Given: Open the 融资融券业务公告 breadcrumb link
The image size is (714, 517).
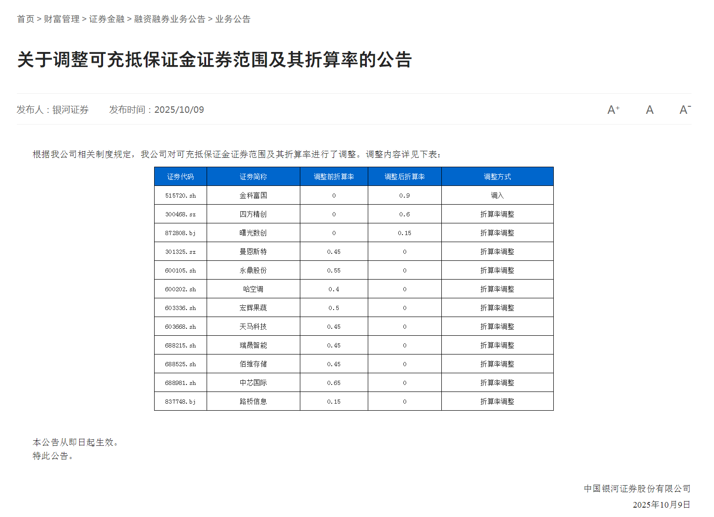Looking at the screenshot, I should (x=170, y=19).
